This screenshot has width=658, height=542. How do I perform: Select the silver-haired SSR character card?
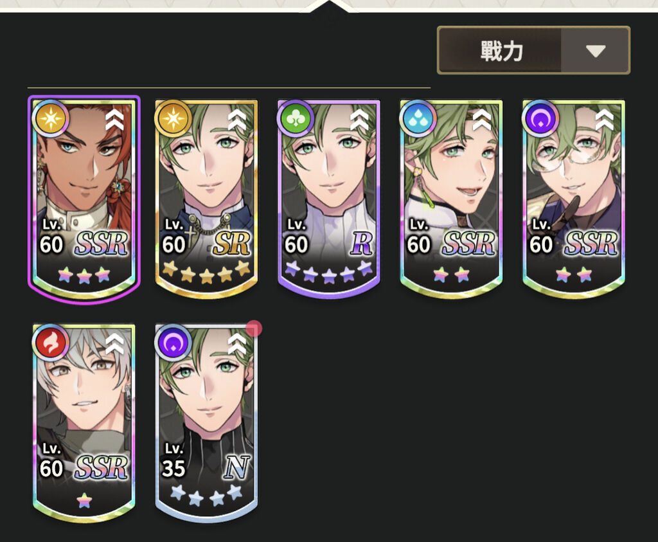click(84, 422)
